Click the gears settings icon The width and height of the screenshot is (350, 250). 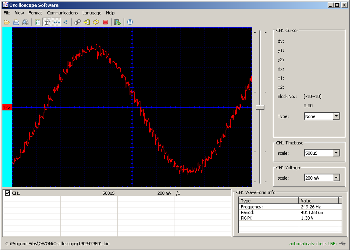pyautogui.click(x=78, y=22)
